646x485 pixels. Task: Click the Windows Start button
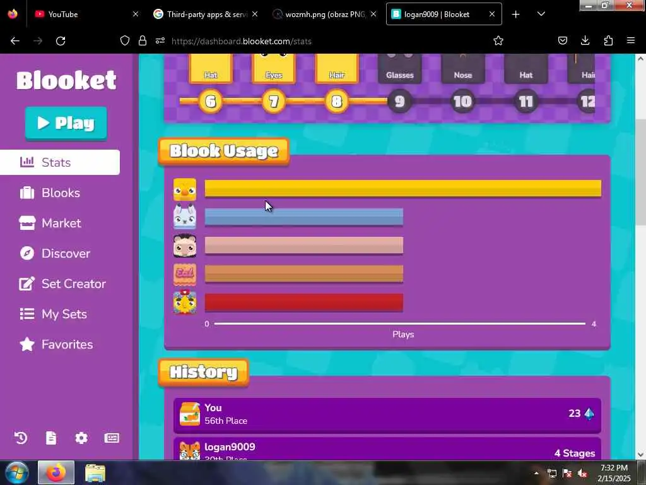click(x=17, y=472)
